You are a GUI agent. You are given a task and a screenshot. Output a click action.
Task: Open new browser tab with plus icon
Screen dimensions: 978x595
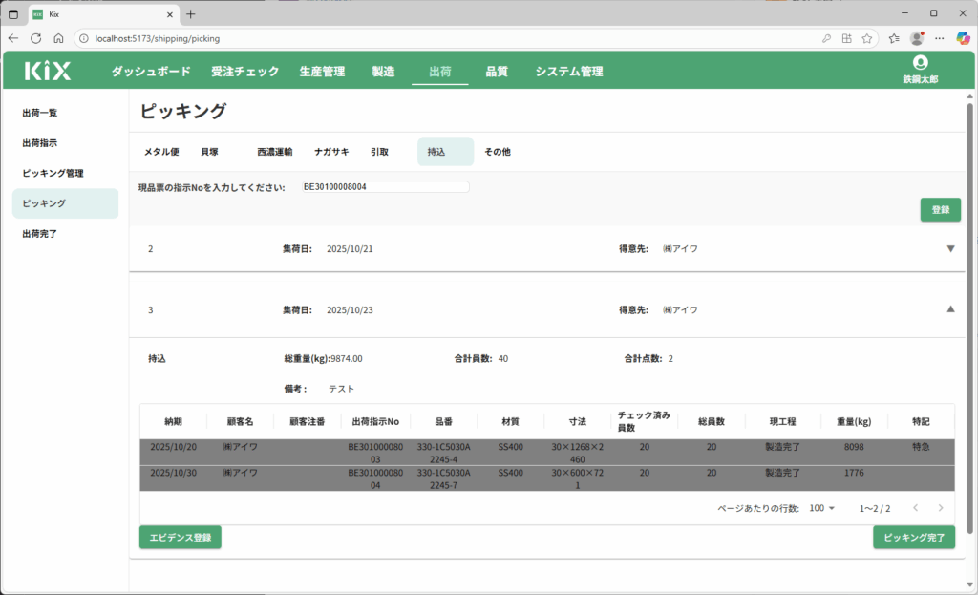tap(190, 13)
